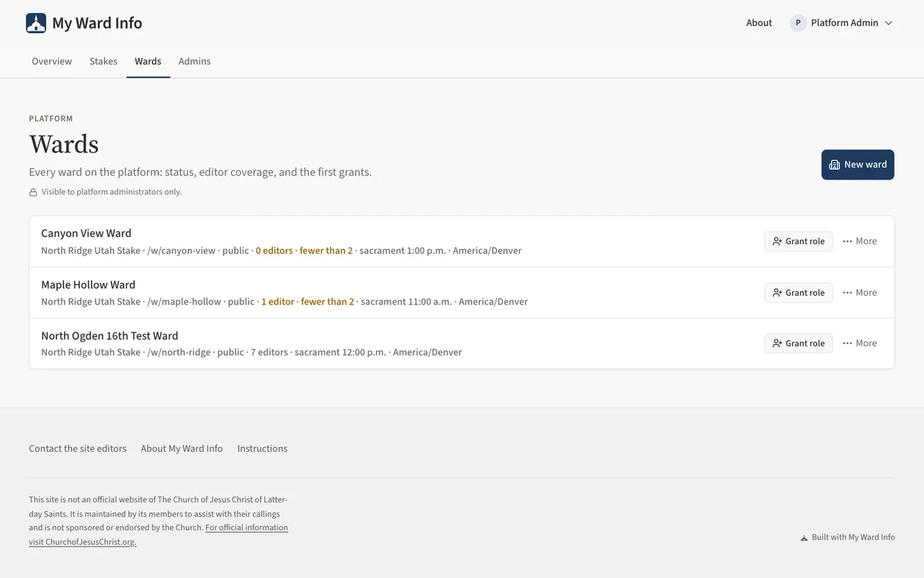This screenshot has width=924, height=578.
Task: Grant role for Maple Hollow Ward
Action: point(798,293)
